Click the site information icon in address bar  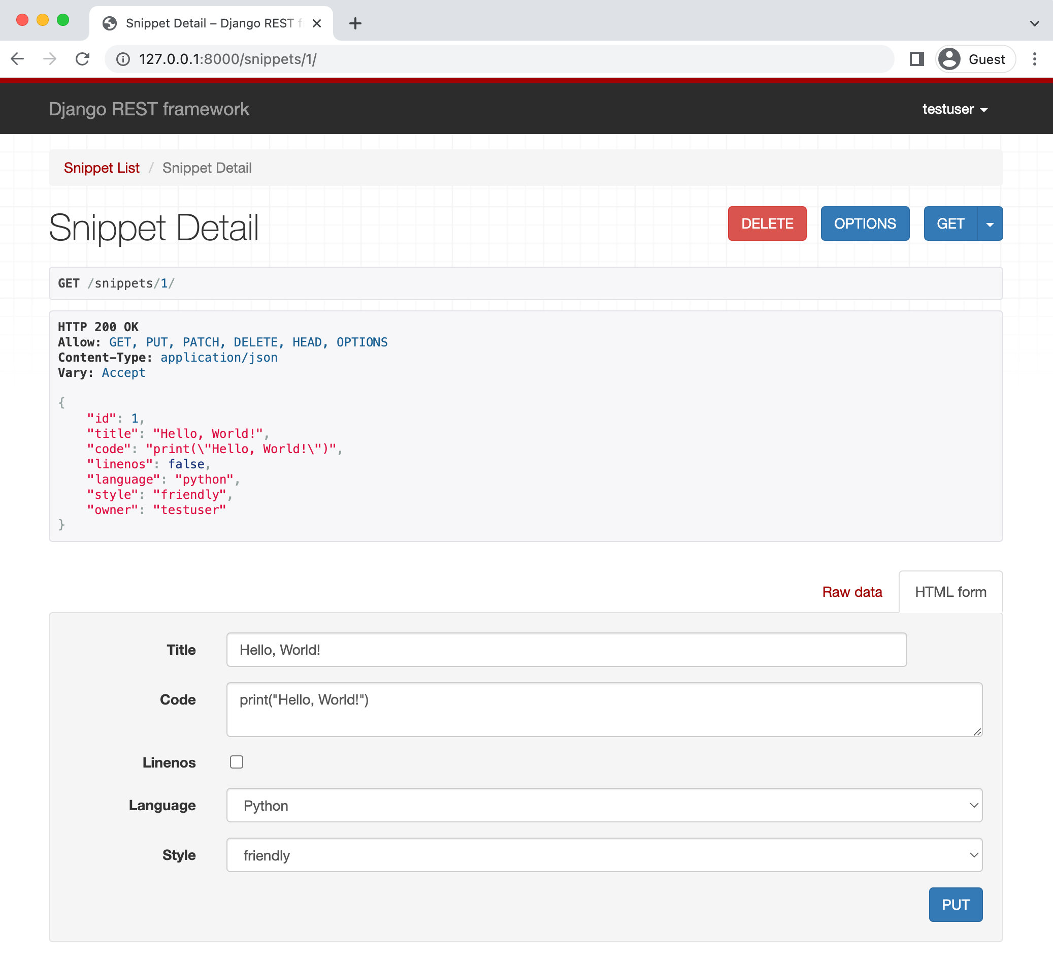(x=123, y=59)
